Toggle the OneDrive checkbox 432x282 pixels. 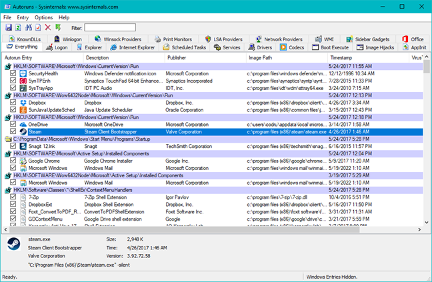(x=13, y=124)
